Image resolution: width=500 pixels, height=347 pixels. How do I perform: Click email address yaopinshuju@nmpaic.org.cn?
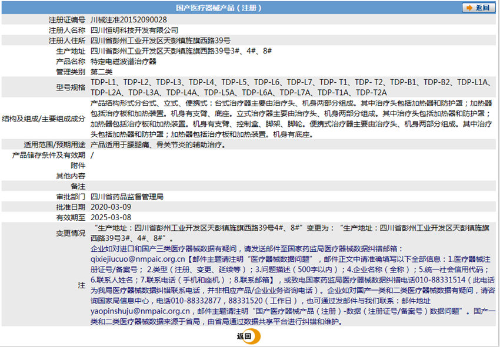click(141, 311)
